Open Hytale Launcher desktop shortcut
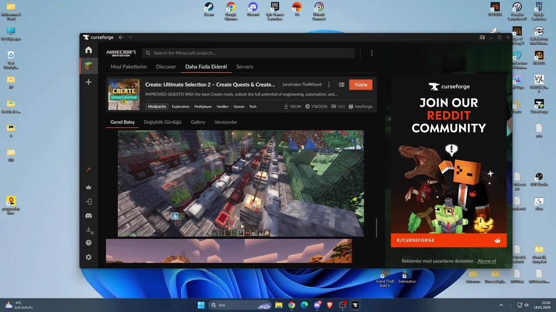 click(539, 11)
